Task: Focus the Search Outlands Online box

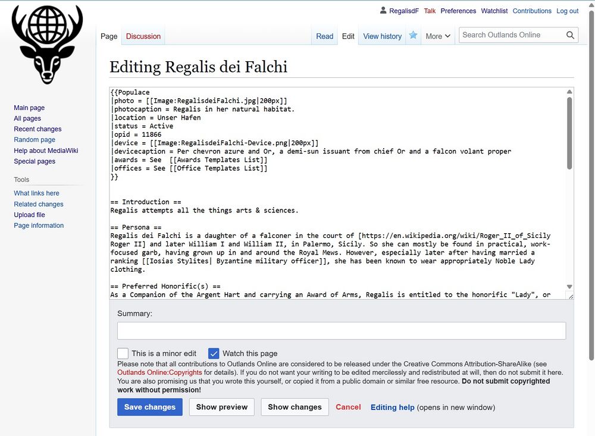Action: tap(510, 35)
